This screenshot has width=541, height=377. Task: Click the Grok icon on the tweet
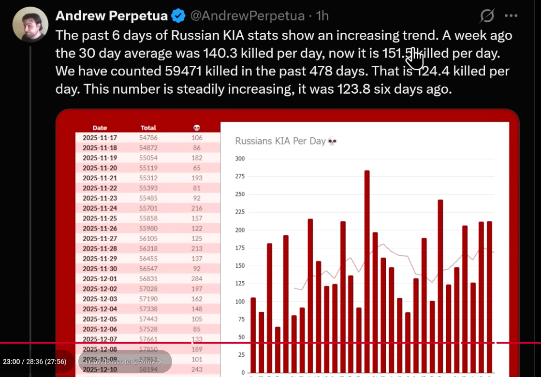(x=487, y=16)
